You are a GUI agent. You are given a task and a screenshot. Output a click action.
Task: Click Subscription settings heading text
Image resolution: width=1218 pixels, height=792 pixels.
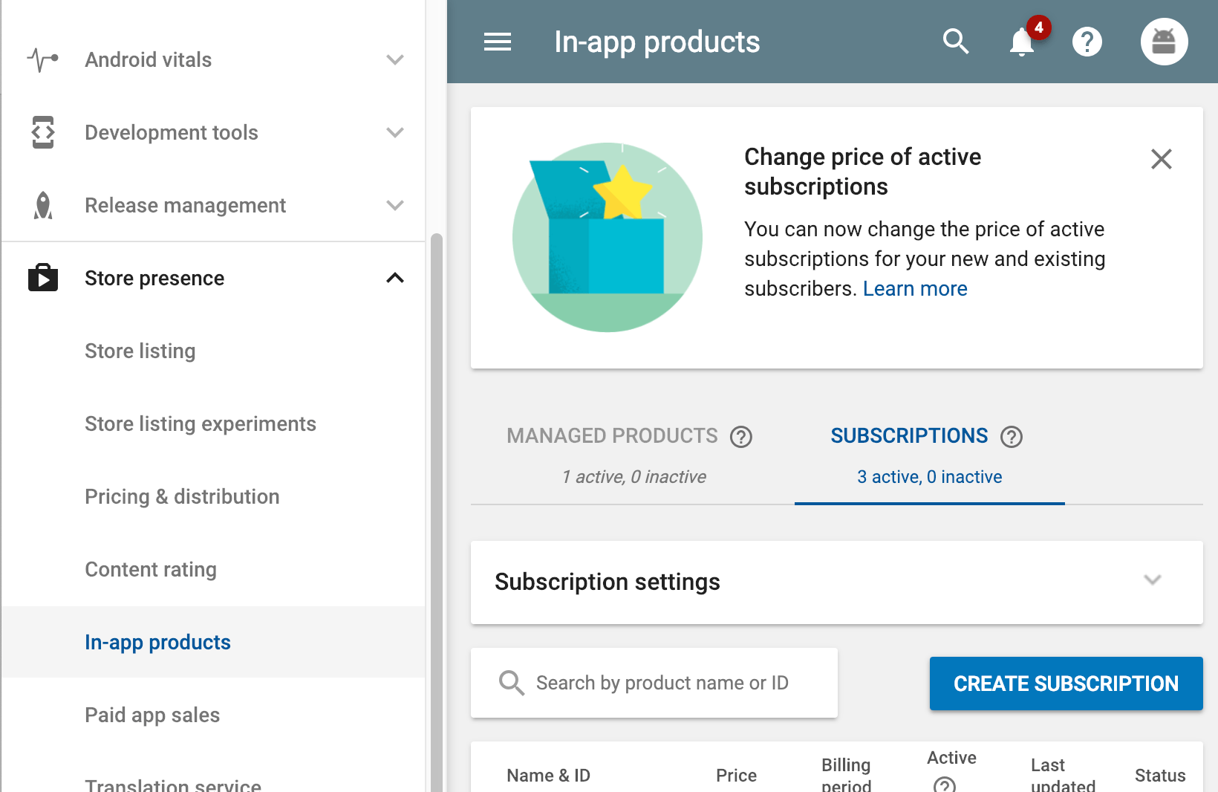point(608,582)
